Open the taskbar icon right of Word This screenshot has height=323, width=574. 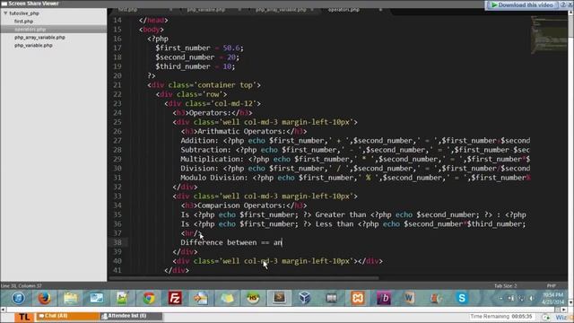436,298
